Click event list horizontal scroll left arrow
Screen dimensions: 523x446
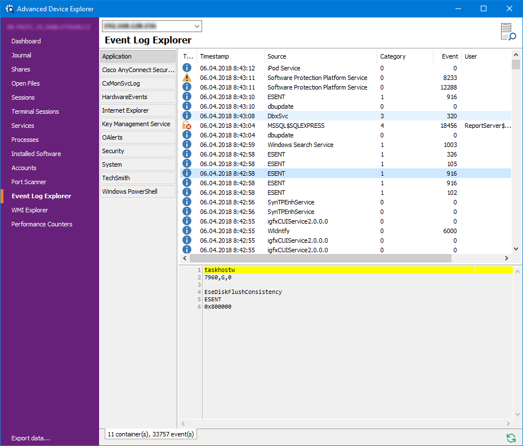(x=185, y=258)
